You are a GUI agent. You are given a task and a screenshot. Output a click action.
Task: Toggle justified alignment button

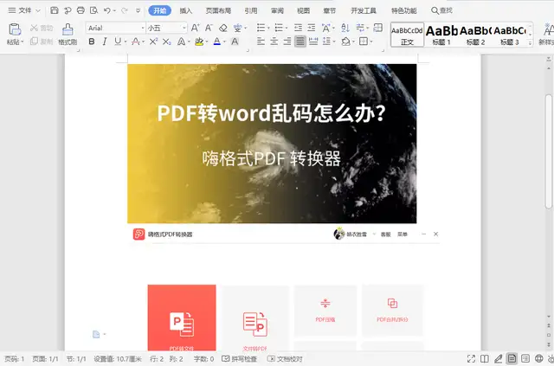coord(300,42)
